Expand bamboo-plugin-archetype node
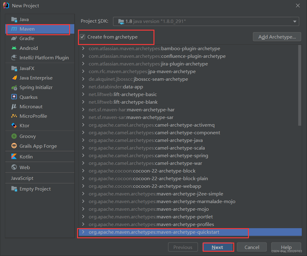The height and width of the screenshot is (256, 307). [83, 48]
